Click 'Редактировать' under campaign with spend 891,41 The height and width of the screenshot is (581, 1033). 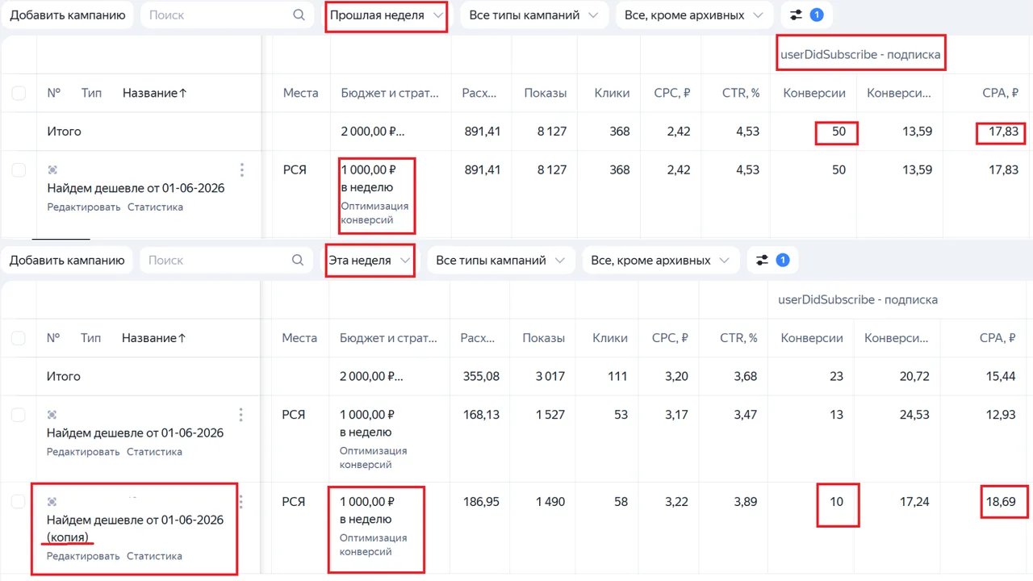(84, 207)
